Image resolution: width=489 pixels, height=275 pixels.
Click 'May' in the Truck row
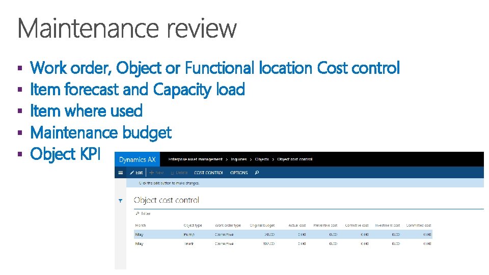tap(139, 244)
